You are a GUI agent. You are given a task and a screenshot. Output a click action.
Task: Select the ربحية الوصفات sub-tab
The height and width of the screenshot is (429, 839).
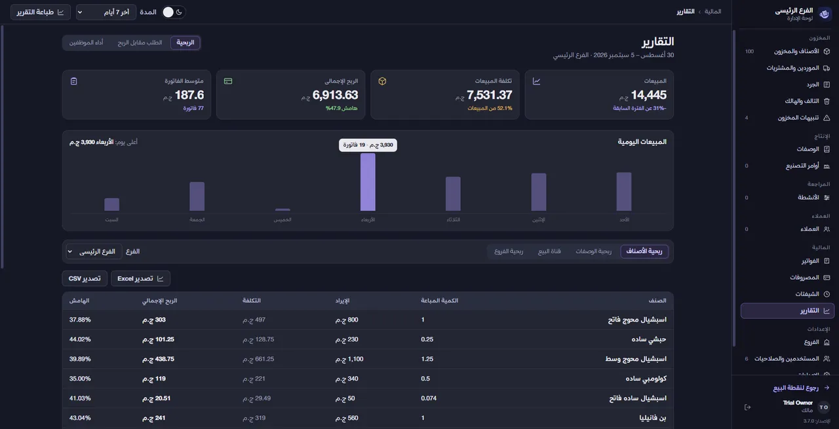(593, 252)
